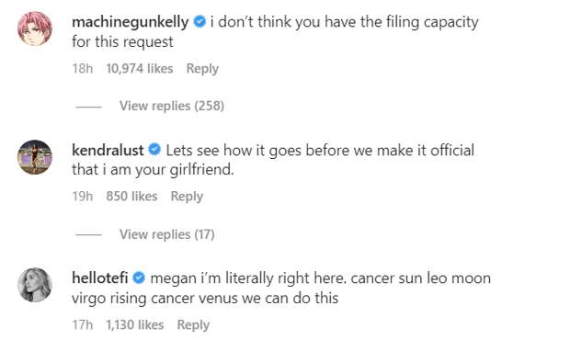This screenshot has width=570, height=351.
Task: Show the 850 likes list
Action: (x=131, y=197)
